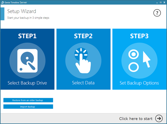Open help with the question mark icon
167x124 pixels.
pyautogui.click(x=157, y=13)
